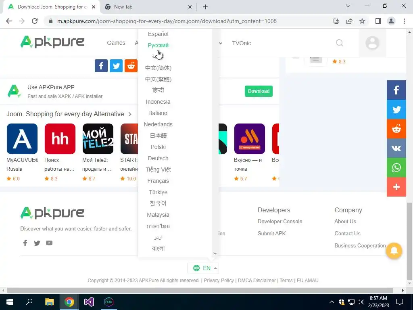Select Español in language list
This screenshot has width=413, height=310.
point(158,34)
